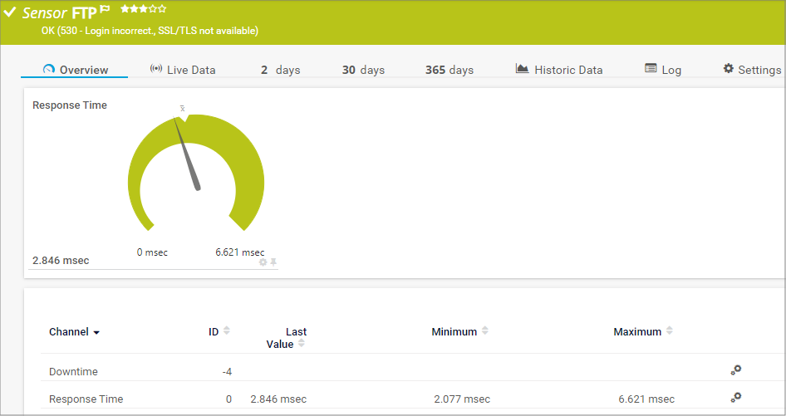Set priority to one star
Image resolution: width=786 pixels, height=416 pixels.
coord(125,9)
